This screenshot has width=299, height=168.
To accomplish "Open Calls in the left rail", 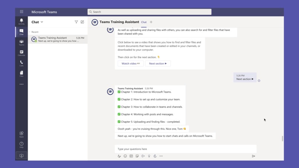I will [22, 63].
